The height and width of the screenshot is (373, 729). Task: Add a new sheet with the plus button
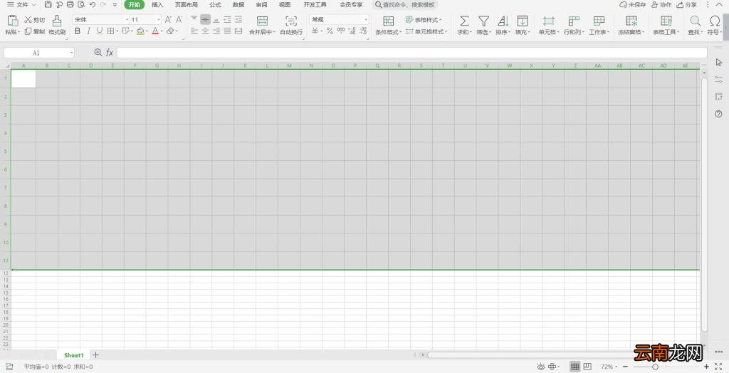pyautogui.click(x=95, y=355)
